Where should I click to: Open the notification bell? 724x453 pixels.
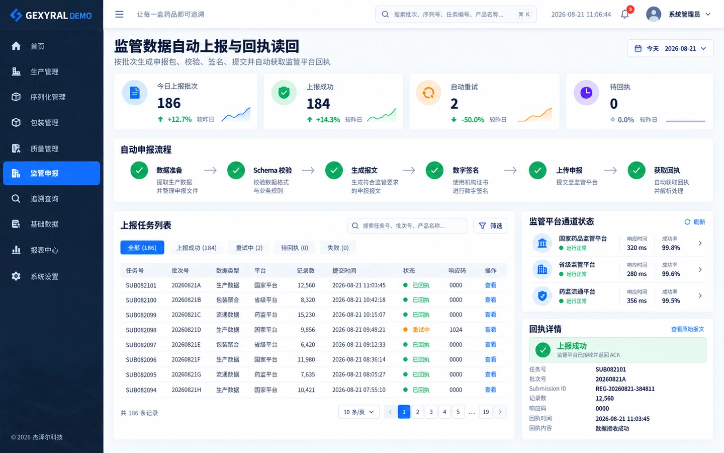tap(625, 14)
